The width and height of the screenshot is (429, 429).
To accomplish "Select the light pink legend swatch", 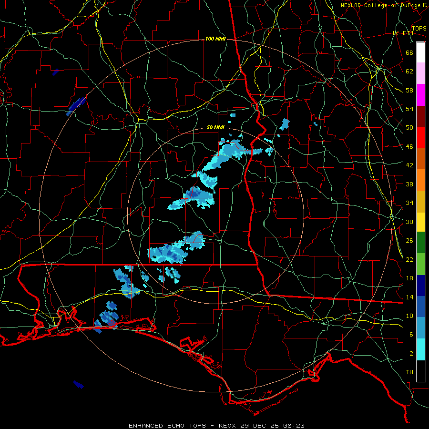I will pos(421,73).
